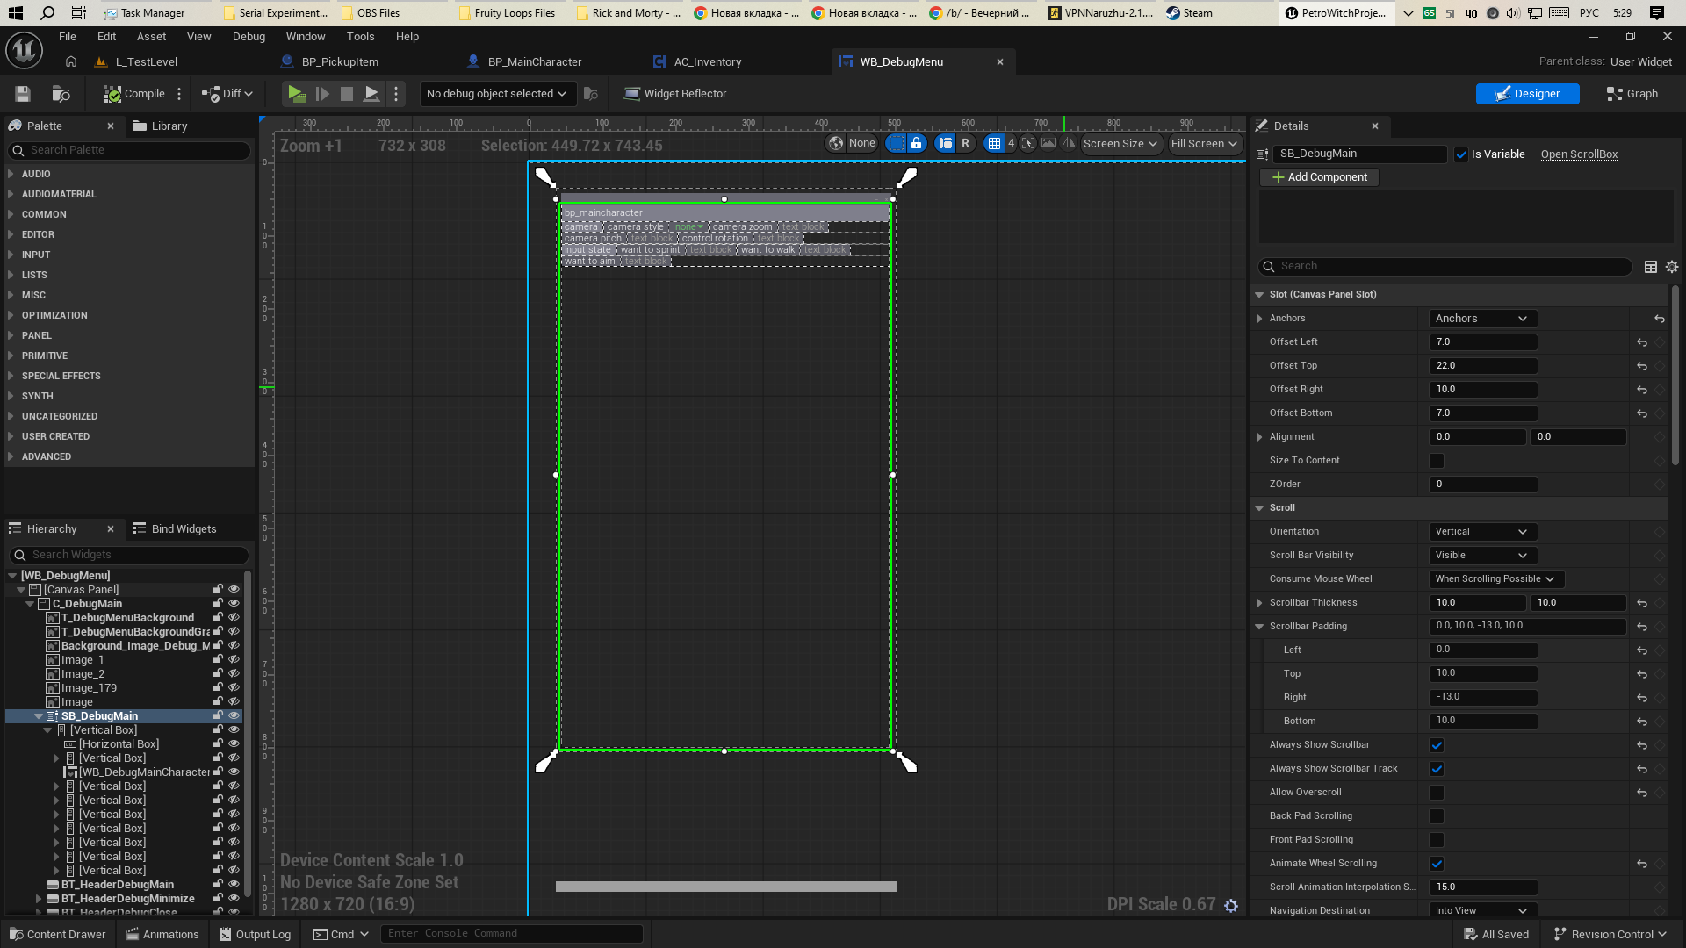
Task: Switch to the BP_MainCharacter tab
Action: coord(534,62)
